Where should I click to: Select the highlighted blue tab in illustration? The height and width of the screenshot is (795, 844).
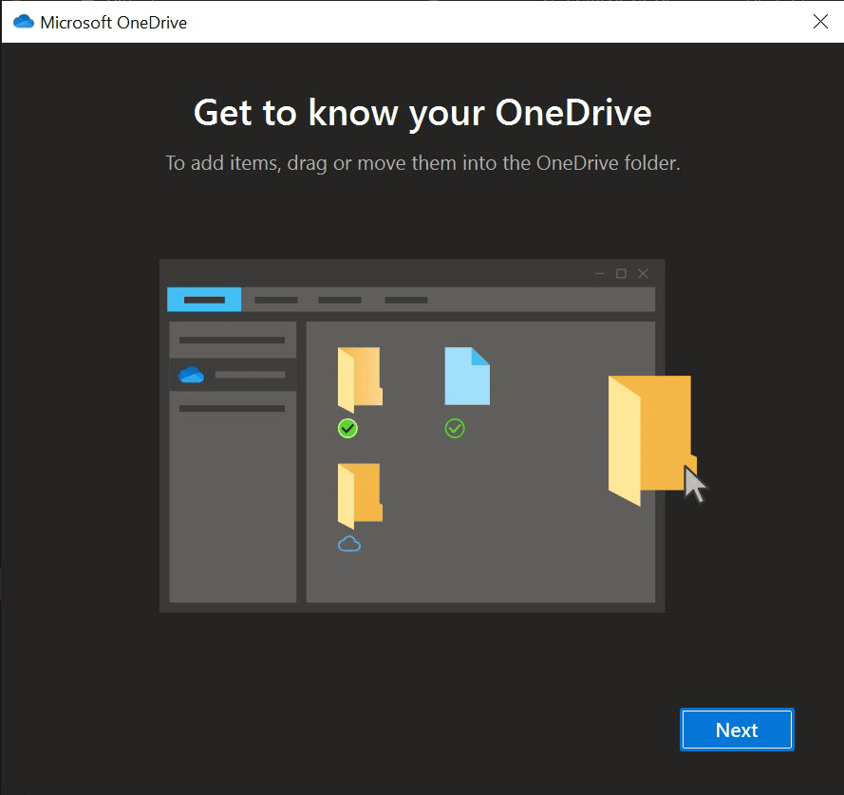pos(204,300)
